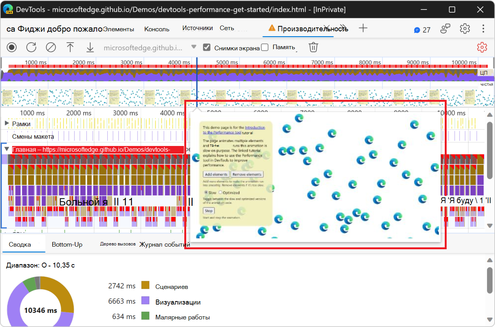Click the 6663 ms value

coord(122,301)
